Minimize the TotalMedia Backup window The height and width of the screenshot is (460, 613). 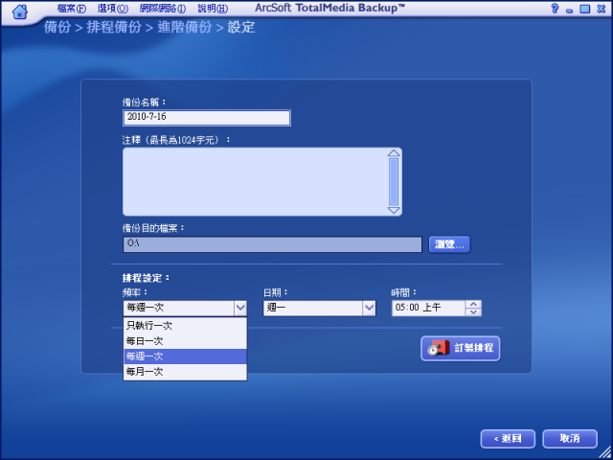(x=569, y=10)
